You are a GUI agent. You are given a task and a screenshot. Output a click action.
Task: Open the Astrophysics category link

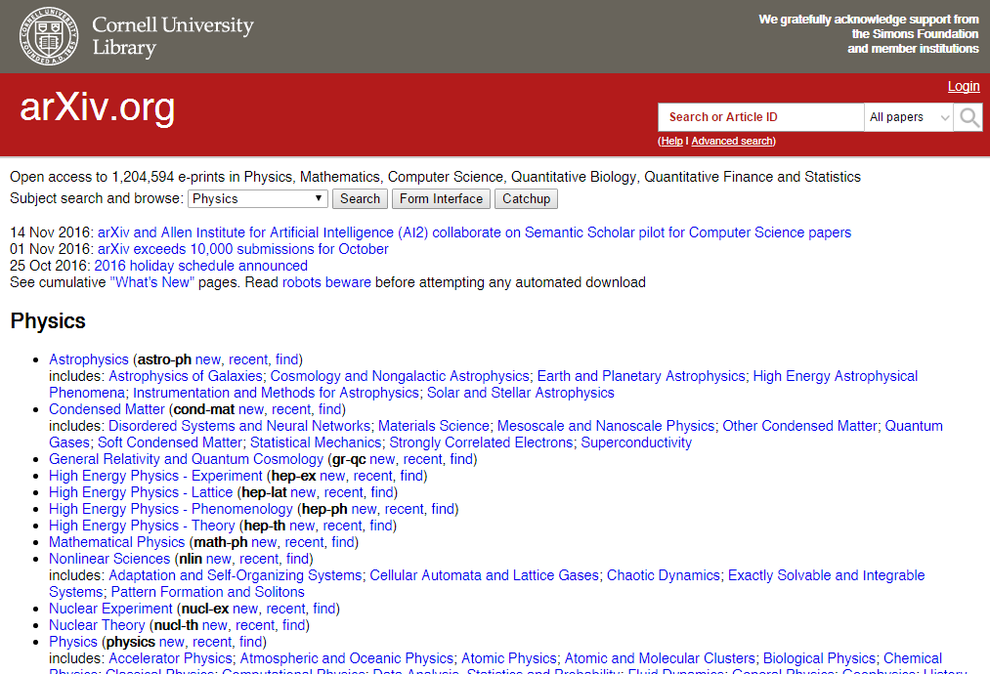pyautogui.click(x=89, y=359)
